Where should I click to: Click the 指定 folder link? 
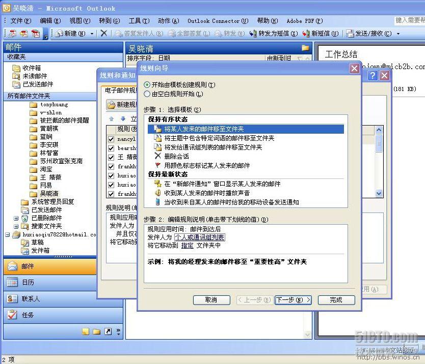coord(188,246)
